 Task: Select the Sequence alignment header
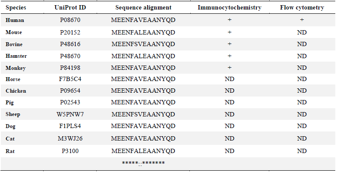coord(143,8)
